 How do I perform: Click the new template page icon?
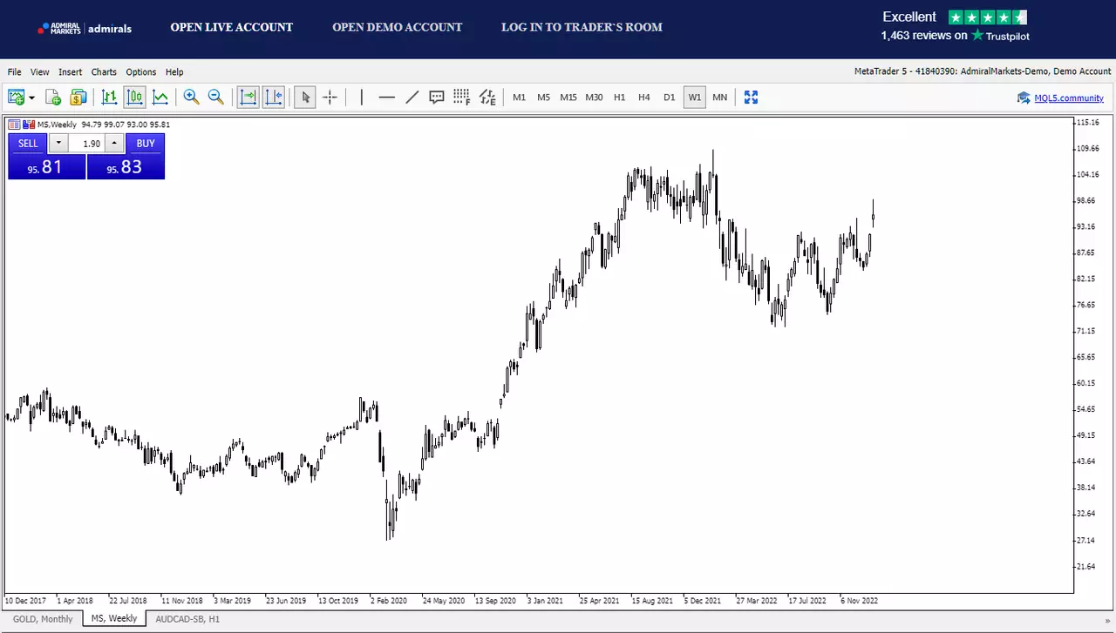[x=53, y=98]
